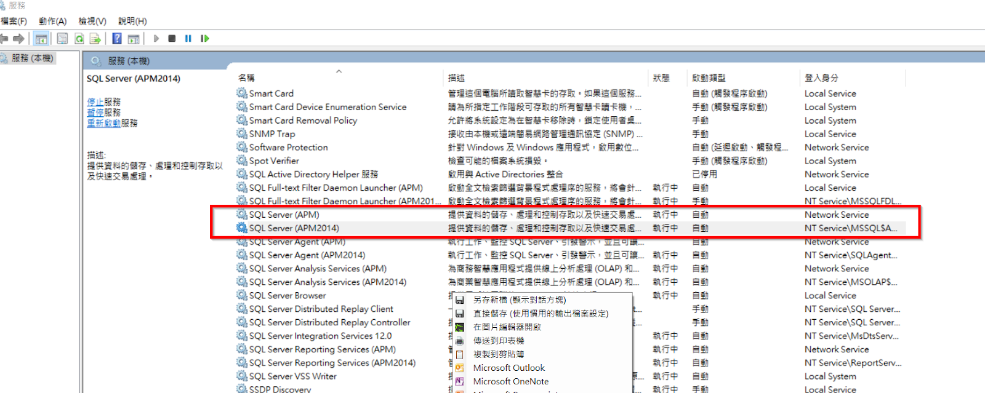Select SQL Full-text Filter Daemon Launcher (APM) row
Image resolution: width=985 pixels, height=393 pixels.
[570, 188]
